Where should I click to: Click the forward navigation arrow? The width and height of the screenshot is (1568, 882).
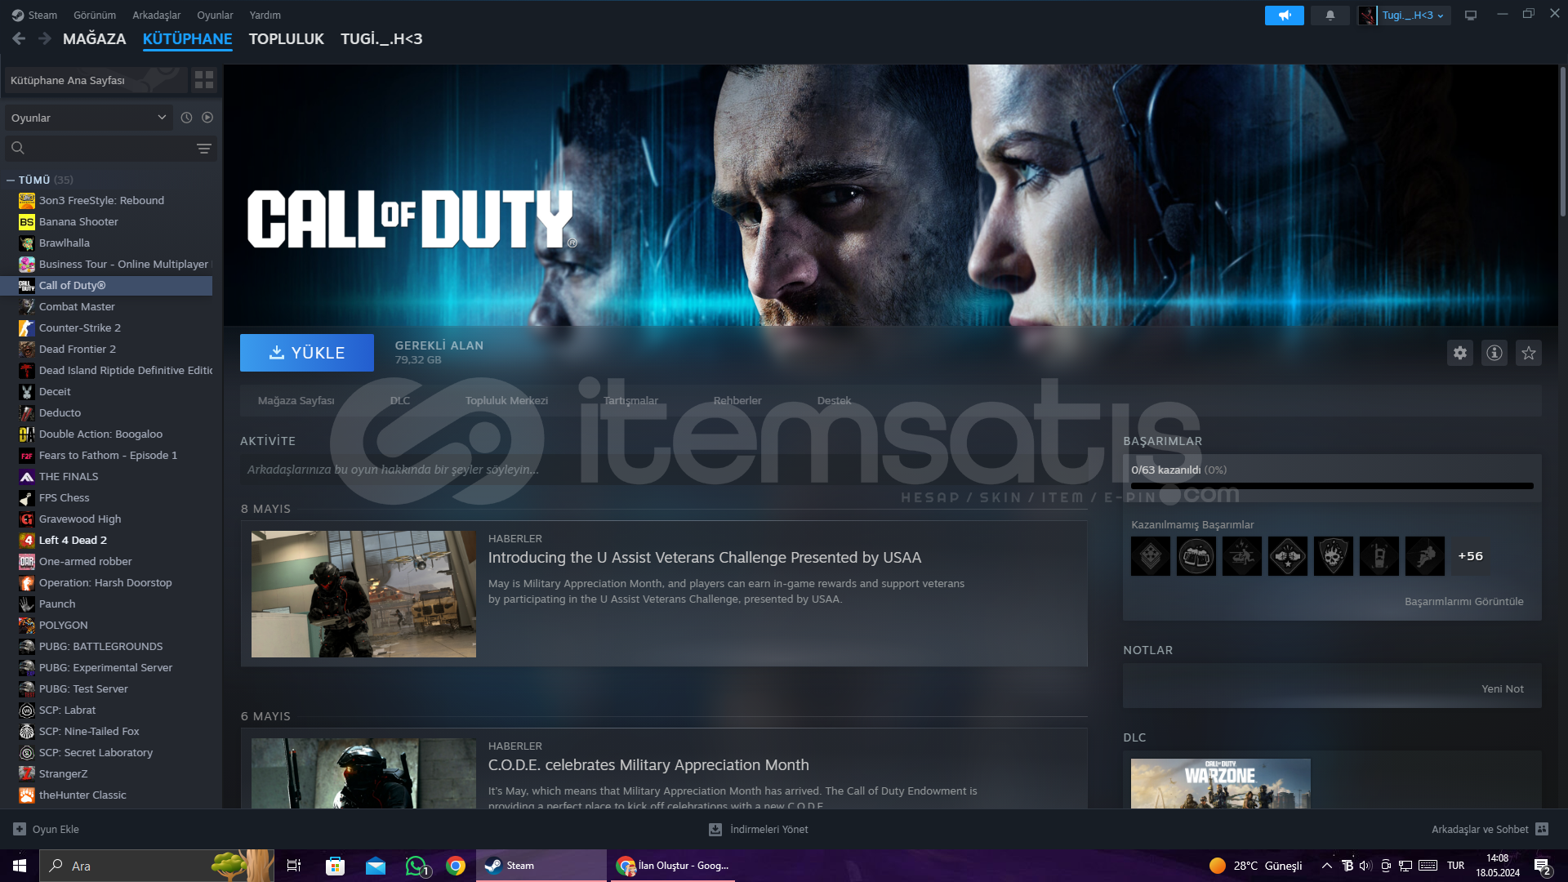pyautogui.click(x=45, y=38)
